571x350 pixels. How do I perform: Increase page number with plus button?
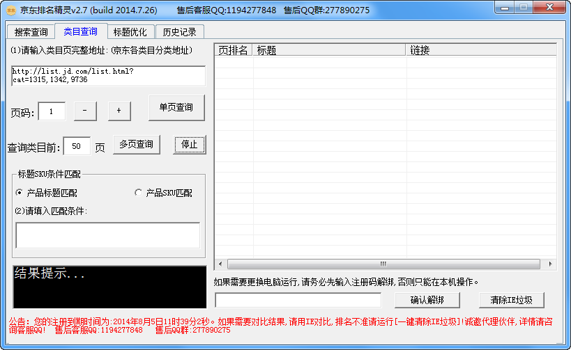click(x=119, y=111)
